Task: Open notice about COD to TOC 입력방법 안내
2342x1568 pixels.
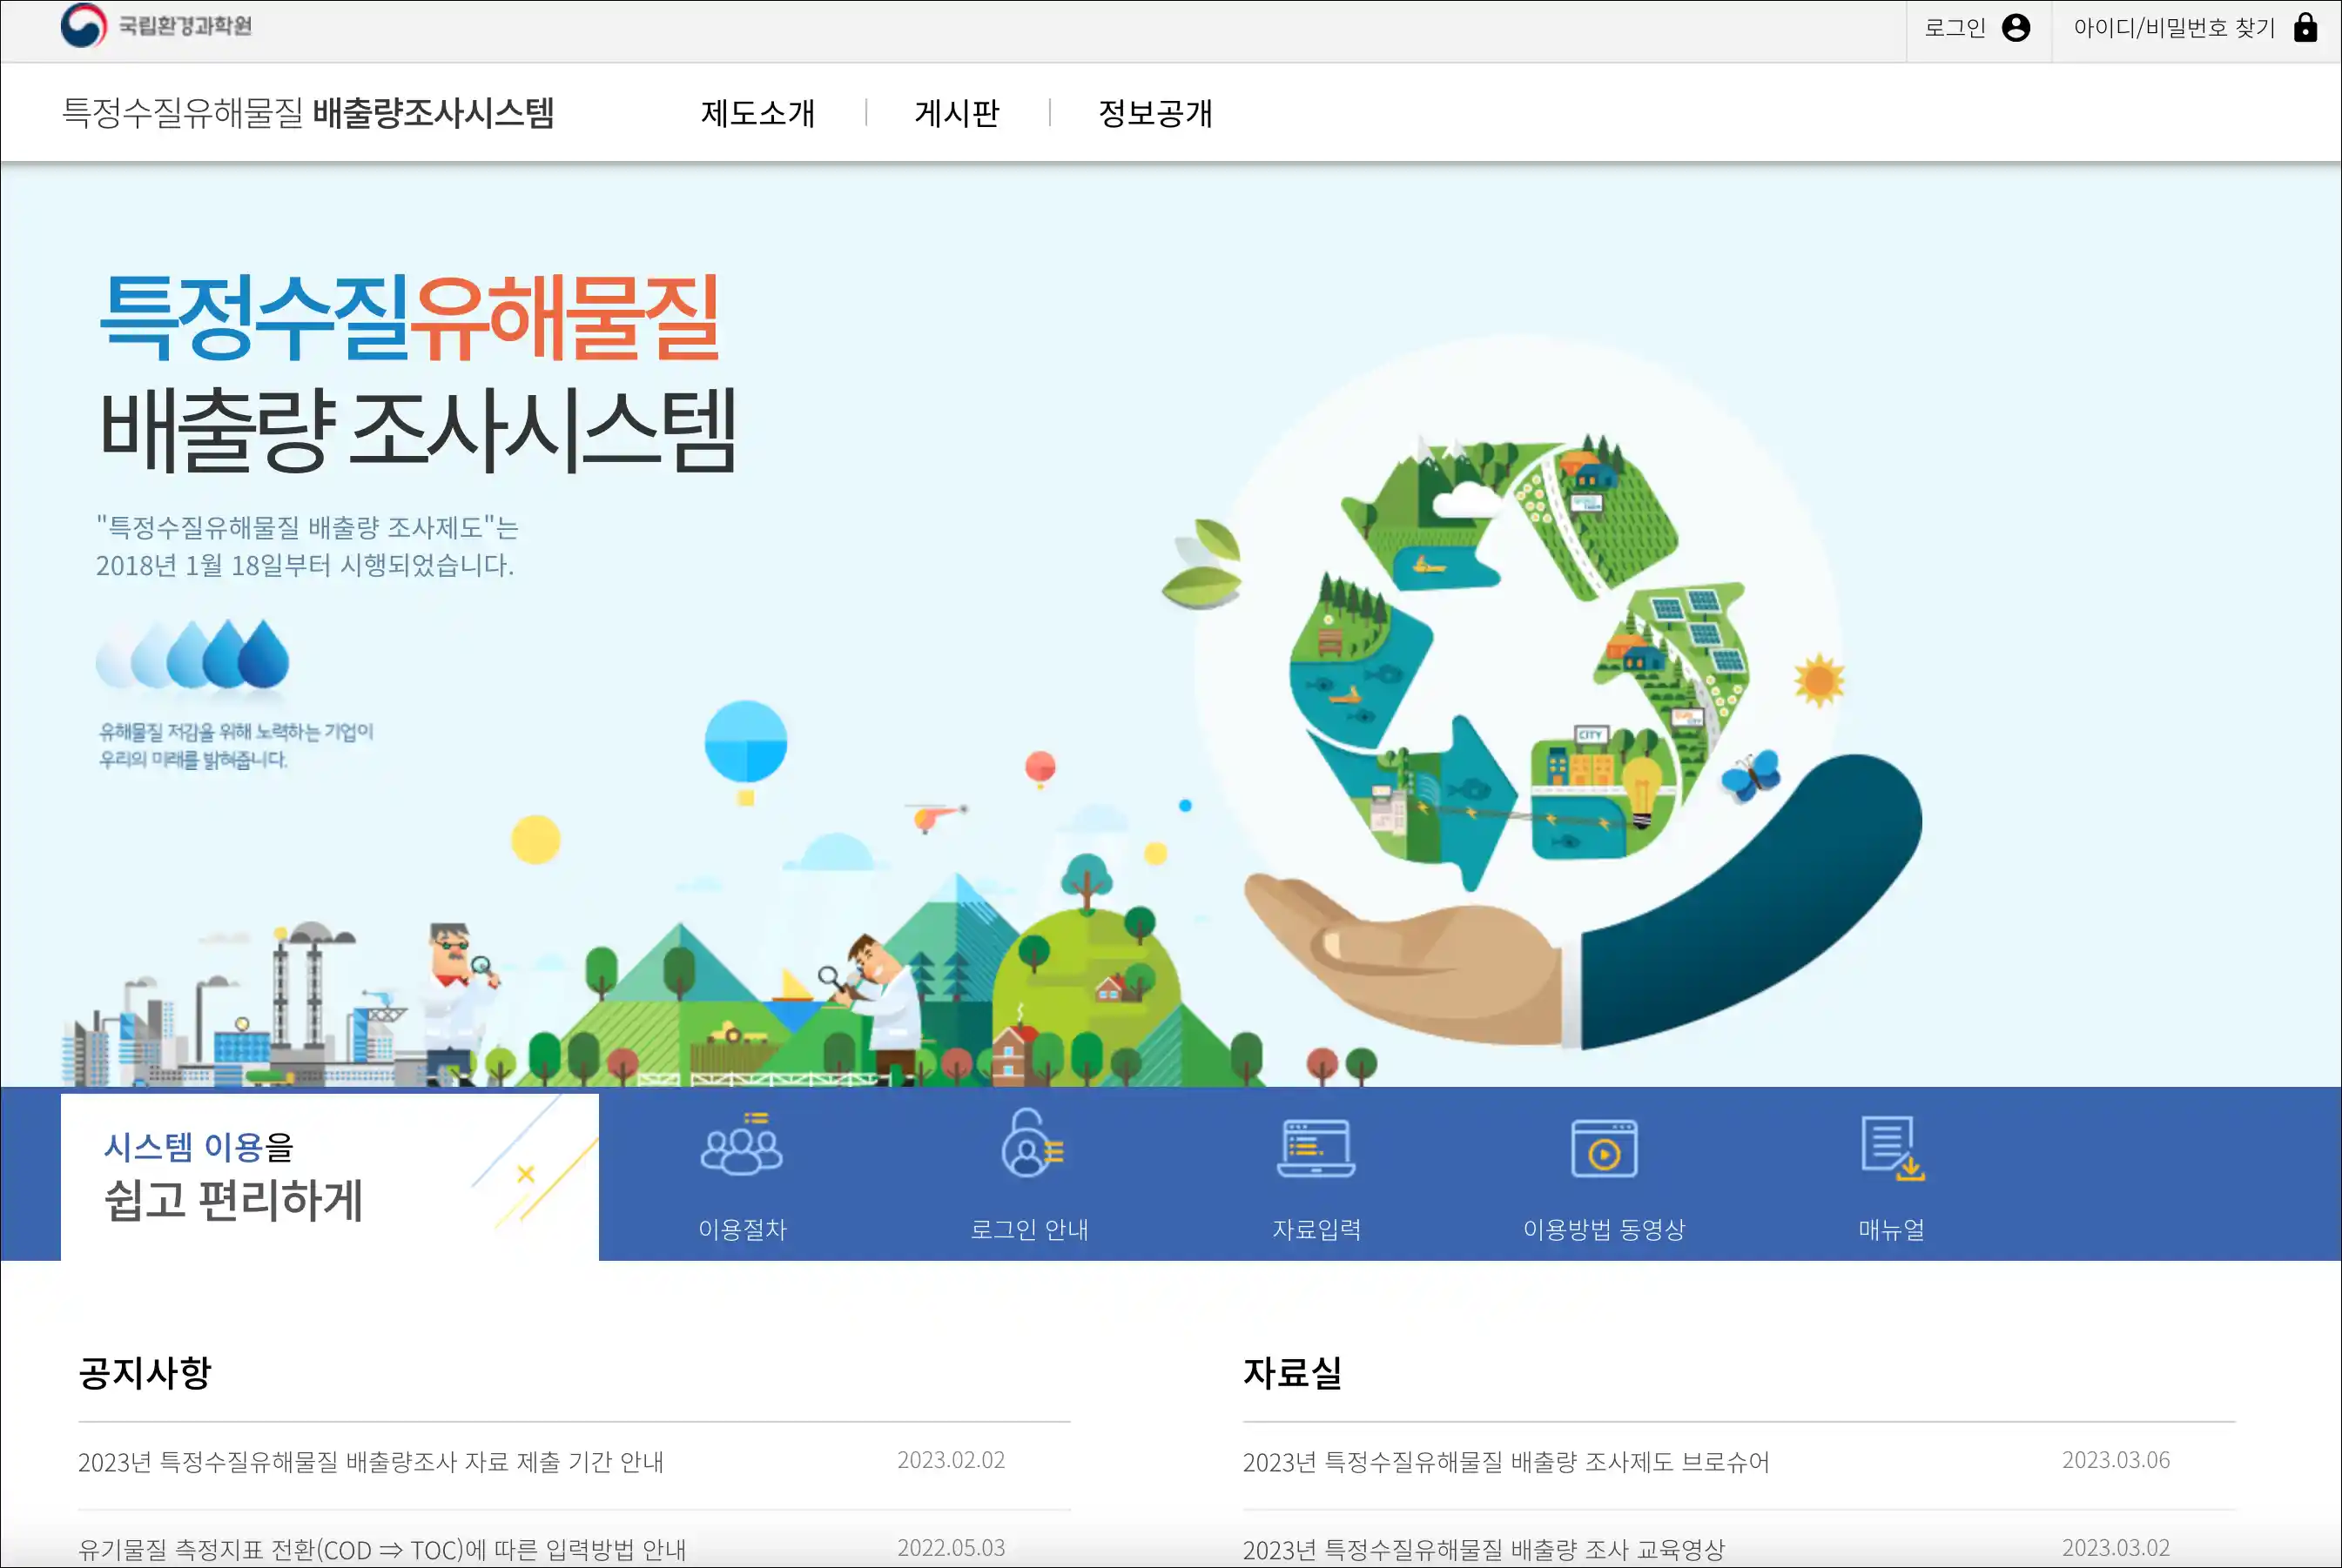Action: pos(382,1549)
